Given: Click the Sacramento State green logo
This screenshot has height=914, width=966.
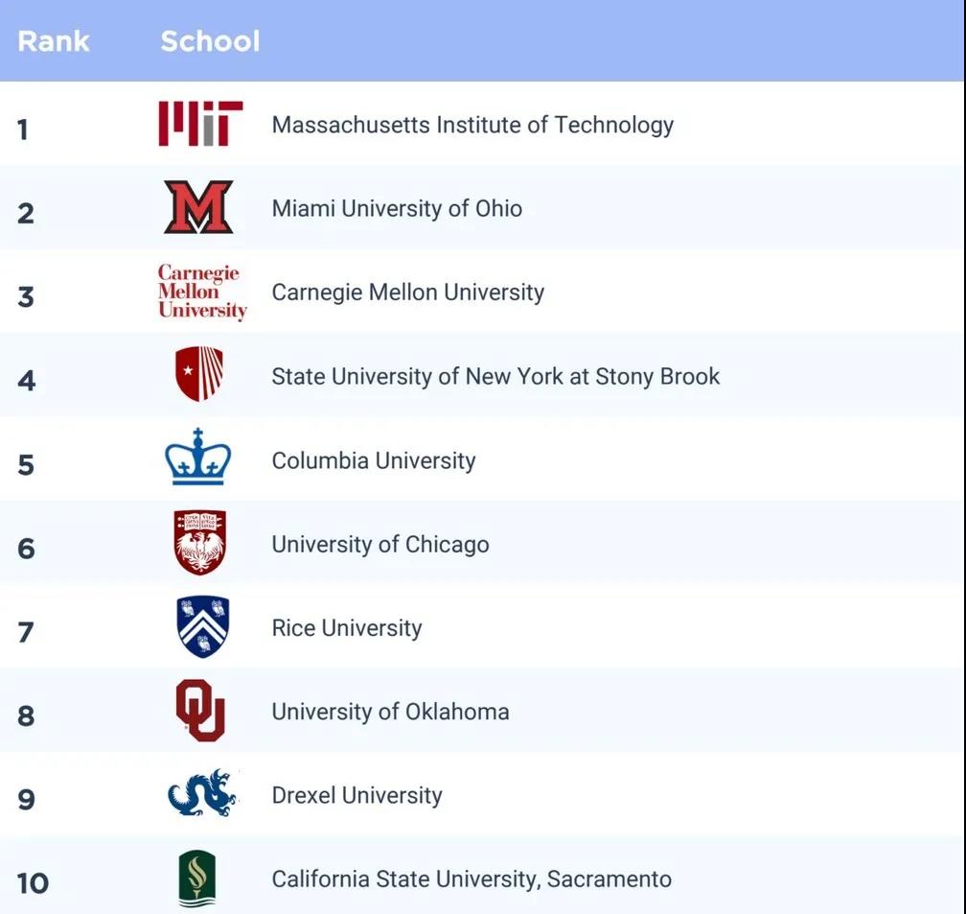Looking at the screenshot, I should (196, 879).
